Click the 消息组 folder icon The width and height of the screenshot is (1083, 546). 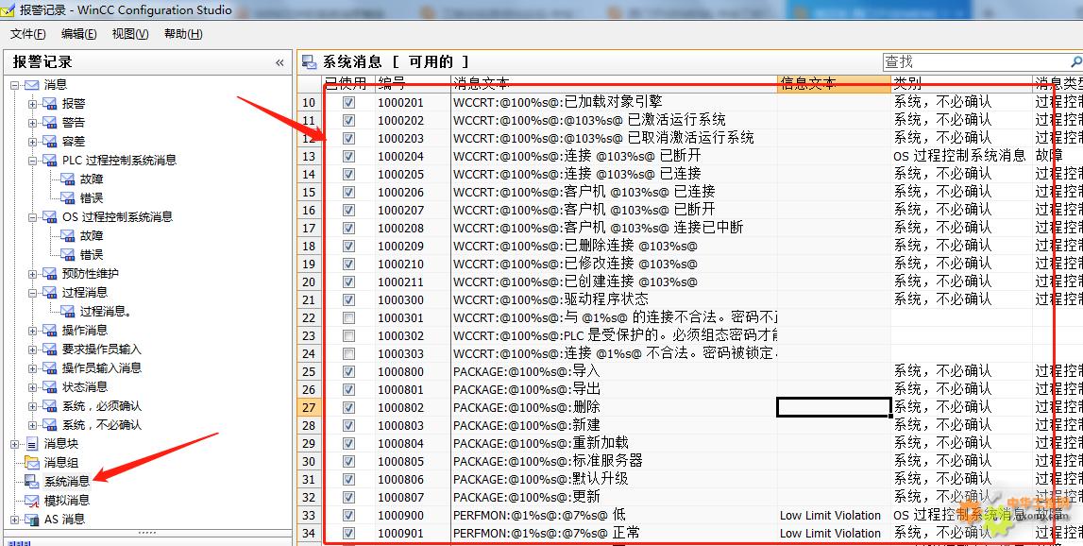[x=32, y=462]
